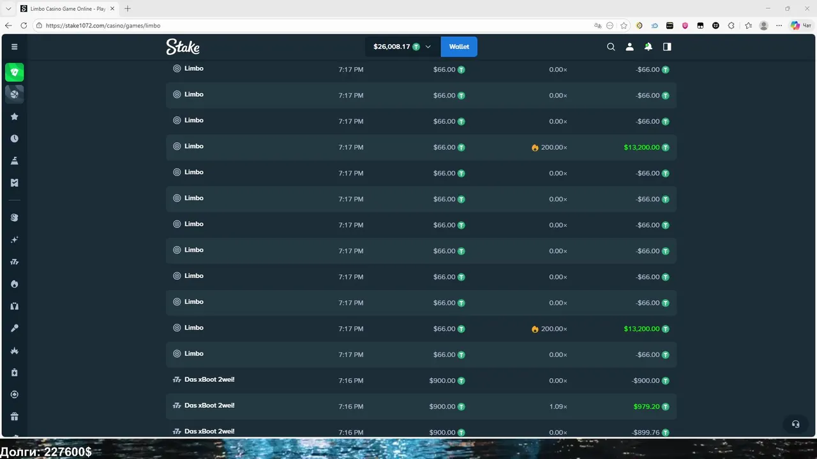Open first Limbo bet with 200.00× multiplier
This screenshot has height=459, width=817.
point(421,147)
